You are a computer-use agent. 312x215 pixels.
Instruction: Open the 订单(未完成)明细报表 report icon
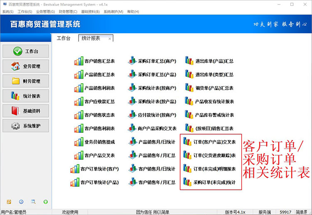point(187,169)
